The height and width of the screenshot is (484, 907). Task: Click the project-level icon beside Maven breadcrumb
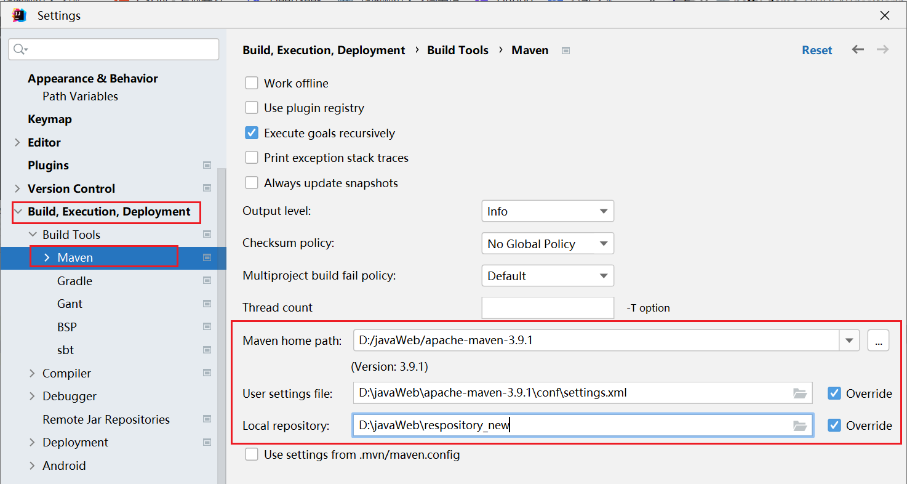[565, 50]
